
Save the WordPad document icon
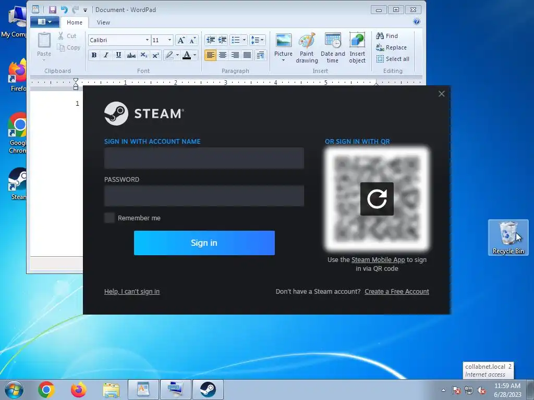pos(52,9)
